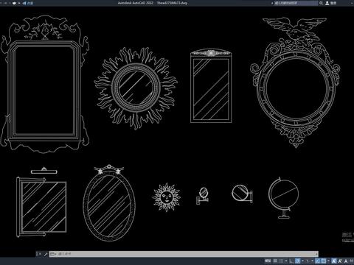Toggle snap mode dotted grid icon
The height and width of the screenshot is (265, 354).
[281, 261]
